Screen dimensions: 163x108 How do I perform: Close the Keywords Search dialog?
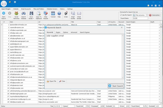122,28
